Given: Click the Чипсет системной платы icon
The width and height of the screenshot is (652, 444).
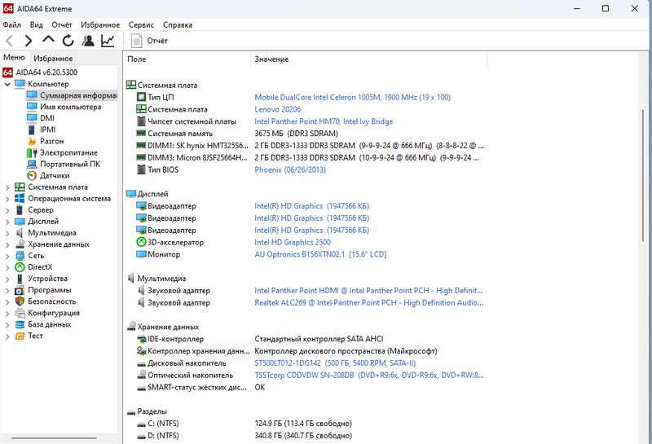Looking at the screenshot, I should 141,121.
